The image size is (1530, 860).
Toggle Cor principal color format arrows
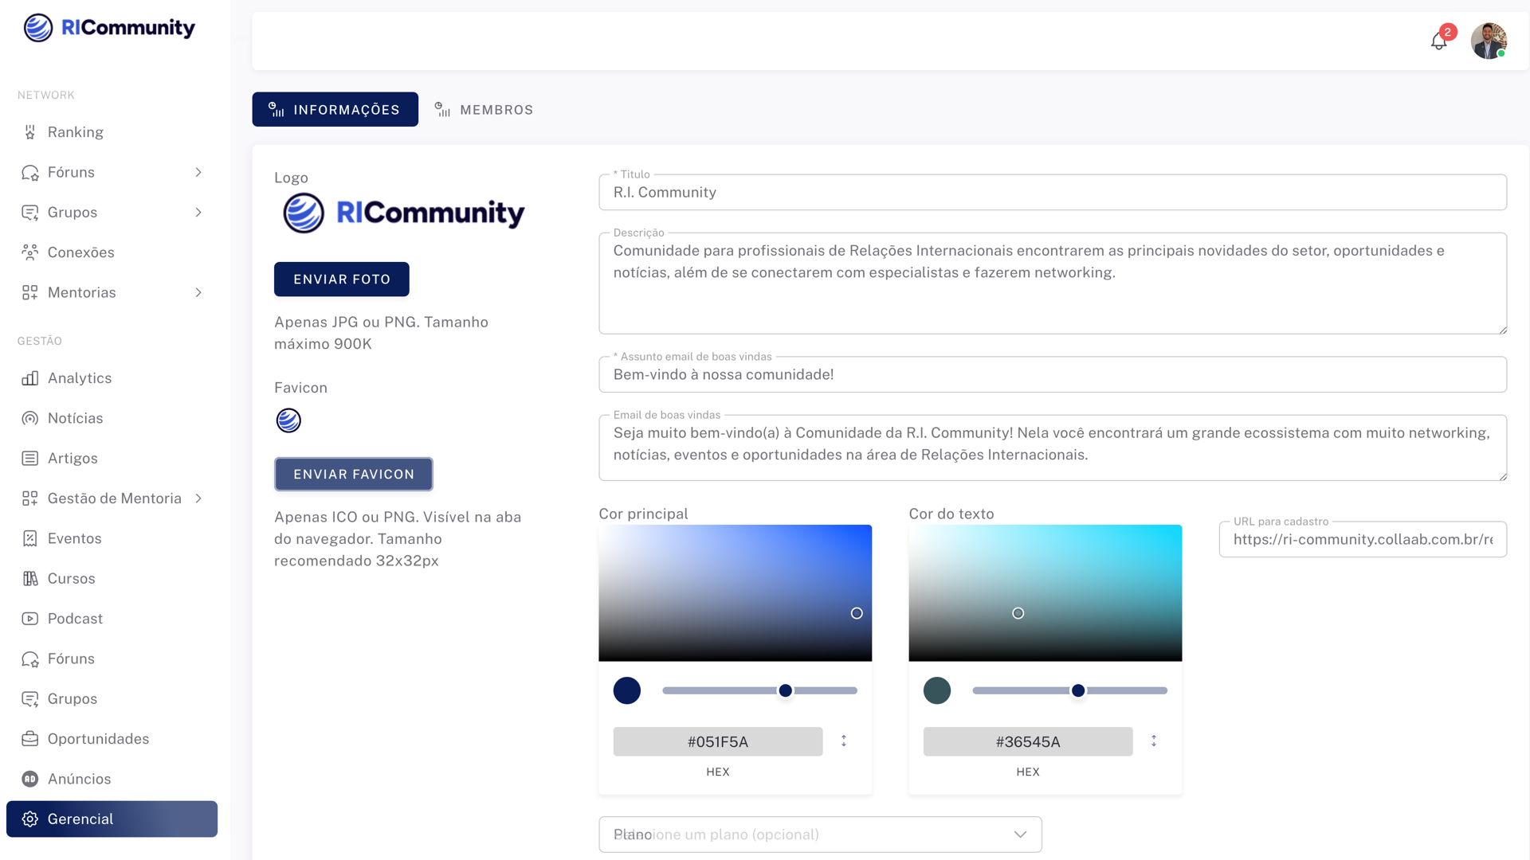844,741
